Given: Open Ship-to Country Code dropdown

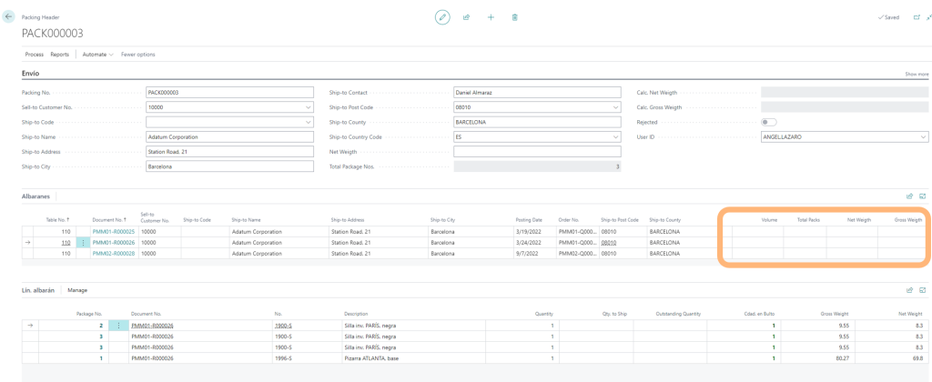Looking at the screenshot, I should (x=616, y=137).
